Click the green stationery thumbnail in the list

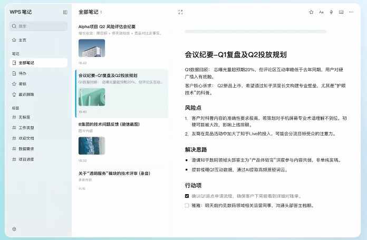[92, 97]
